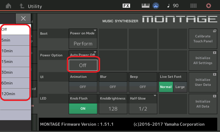Open the FX indicator icon

click(126, 6)
